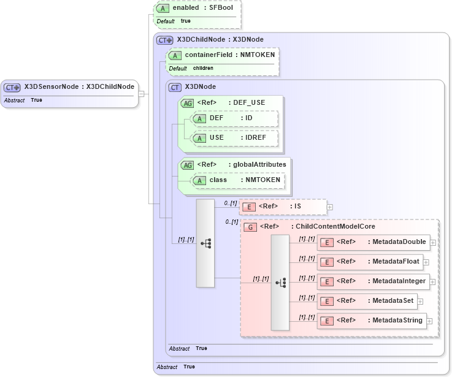This screenshot has width=452, height=377.
Task: Click the choice compositor symbol in ChildContentModelCore
Action: coord(280,283)
